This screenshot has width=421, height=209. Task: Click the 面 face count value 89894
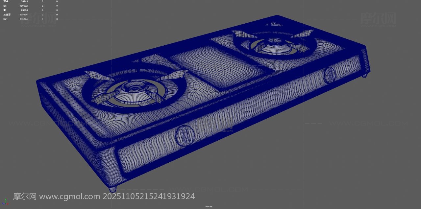click(24, 10)
